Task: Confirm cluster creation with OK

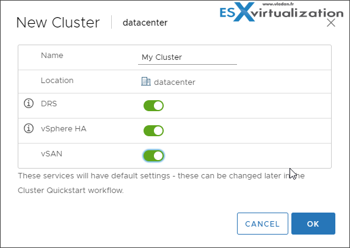Action: tap(313, 224)
